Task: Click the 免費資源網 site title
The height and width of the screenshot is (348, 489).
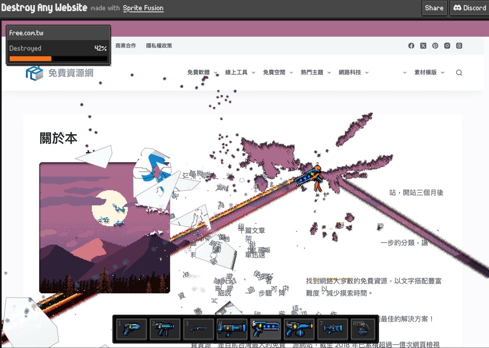Action: tap(71, 73)
